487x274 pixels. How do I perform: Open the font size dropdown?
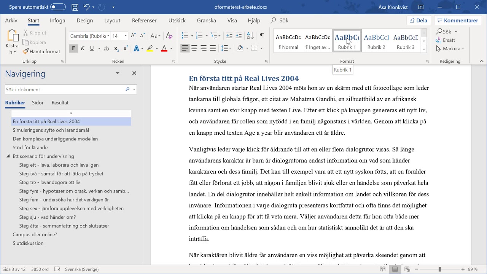pos(126,36)
